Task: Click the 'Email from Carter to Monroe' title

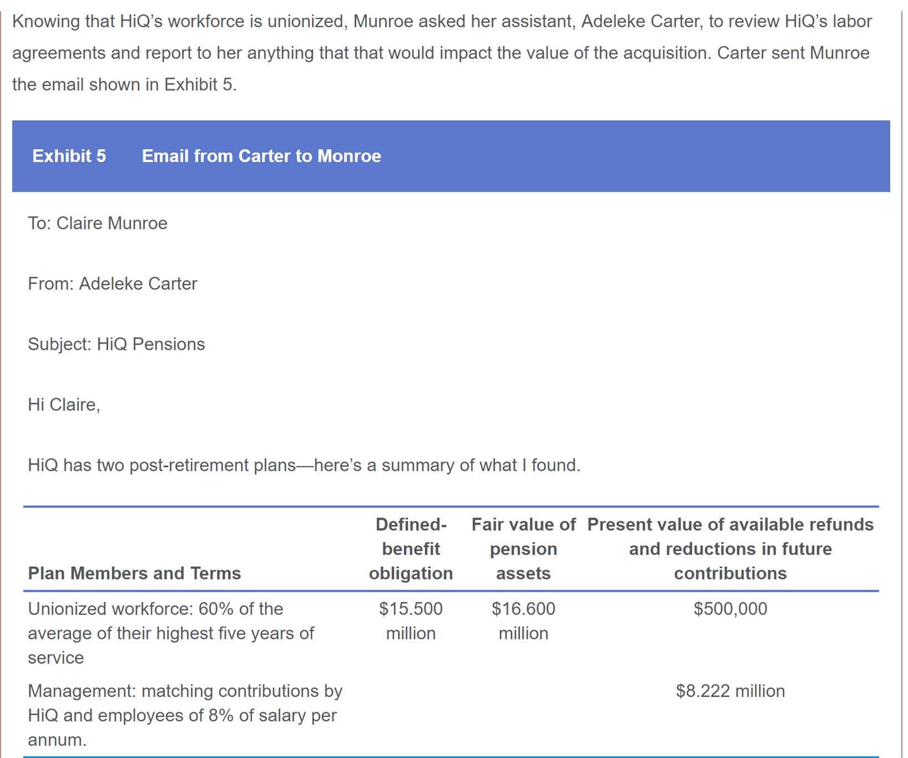Action: pos(261,156)
